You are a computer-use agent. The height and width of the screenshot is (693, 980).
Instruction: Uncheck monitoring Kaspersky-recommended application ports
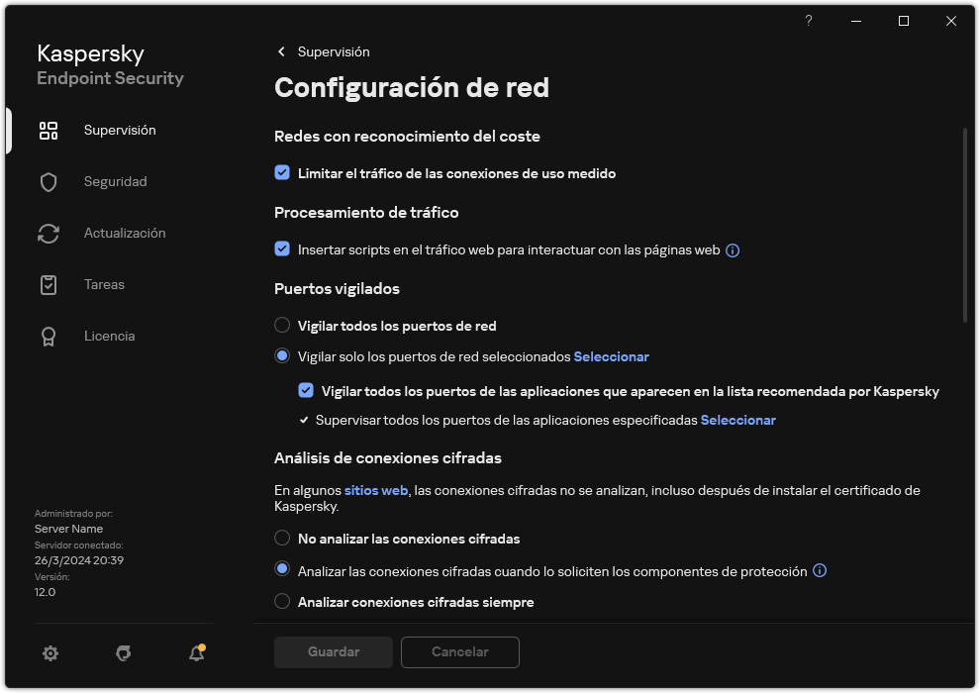[306, 390]
